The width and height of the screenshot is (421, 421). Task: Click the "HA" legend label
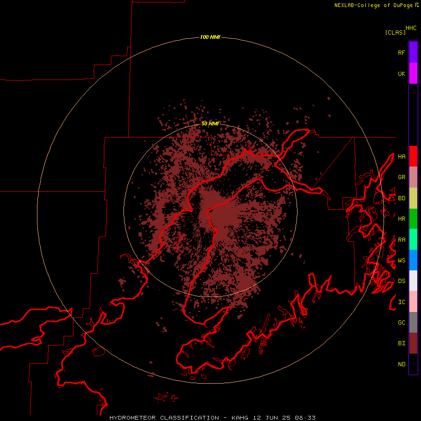pos(401,156)
